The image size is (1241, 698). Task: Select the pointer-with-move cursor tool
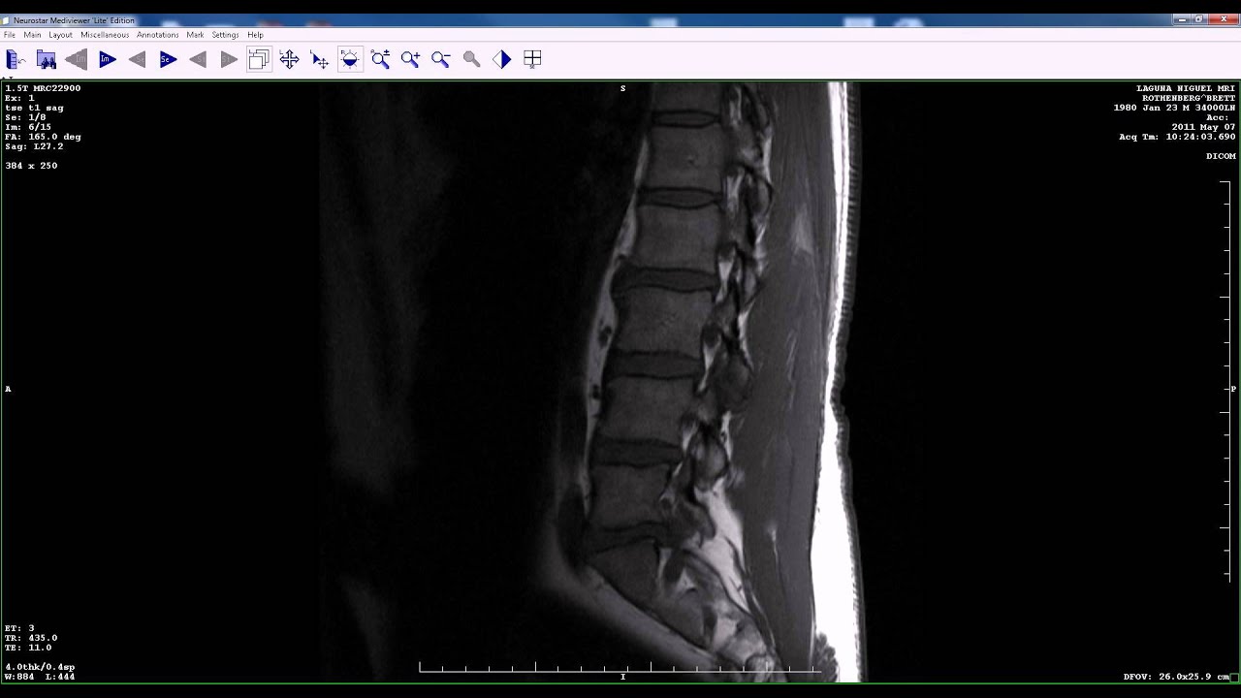(319, 60)
